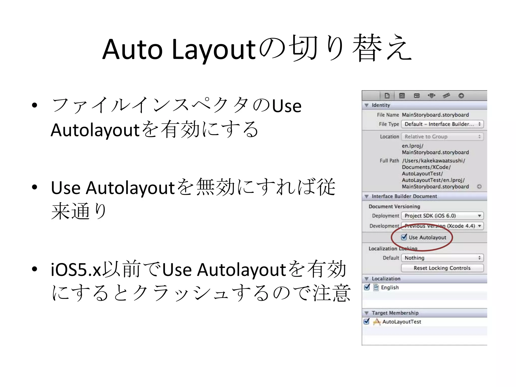
Task: Click the reveal-in-Finder arrow beside Full Path
Action: tap(479, 186)
